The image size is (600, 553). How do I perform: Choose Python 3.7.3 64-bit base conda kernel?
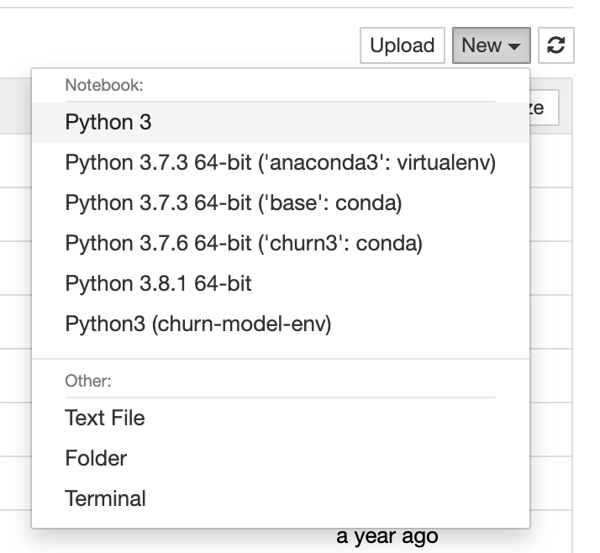[x=234, y=203]
